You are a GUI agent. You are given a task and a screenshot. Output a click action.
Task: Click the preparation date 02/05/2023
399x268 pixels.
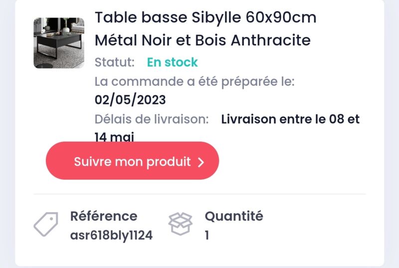pos(130,100)
